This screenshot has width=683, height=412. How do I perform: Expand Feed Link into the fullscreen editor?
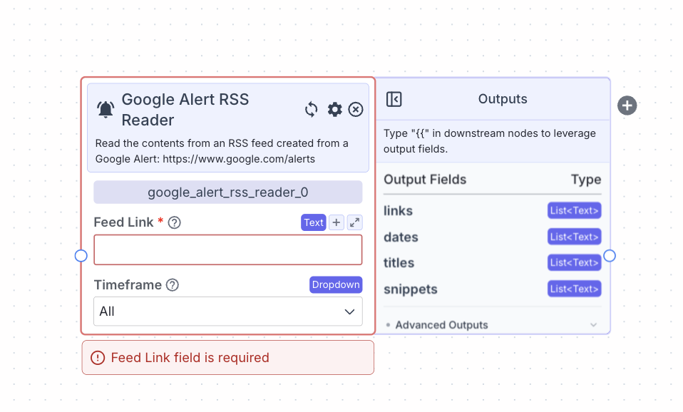pos(354,222)
